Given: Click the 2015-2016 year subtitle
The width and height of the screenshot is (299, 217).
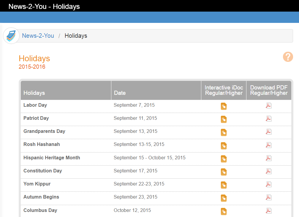Looking at the screenshot, I should [x=32, y=67].
